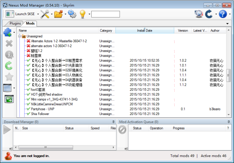Click the Download Manager play resume icon
234x163 pixels.
[x=7, y=129]
